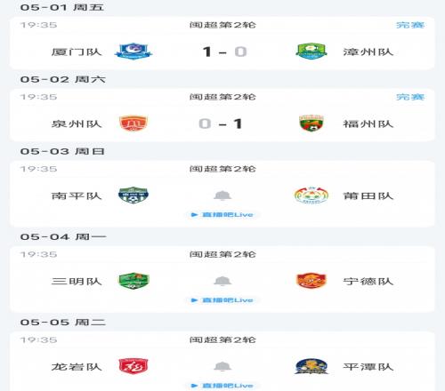Viewport: 445px width, 391px height.
Task: Select the 三明队 green team crest
Action: pyautogui.click(x=133, y=281)
